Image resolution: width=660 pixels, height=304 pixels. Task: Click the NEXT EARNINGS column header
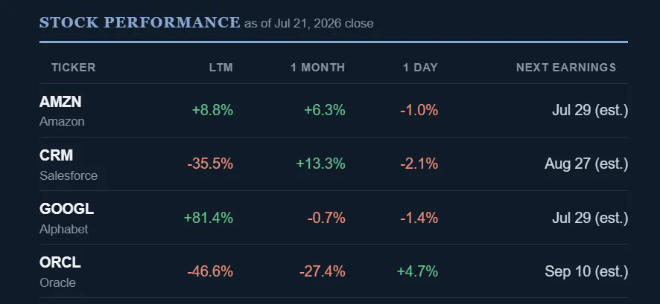566,68
